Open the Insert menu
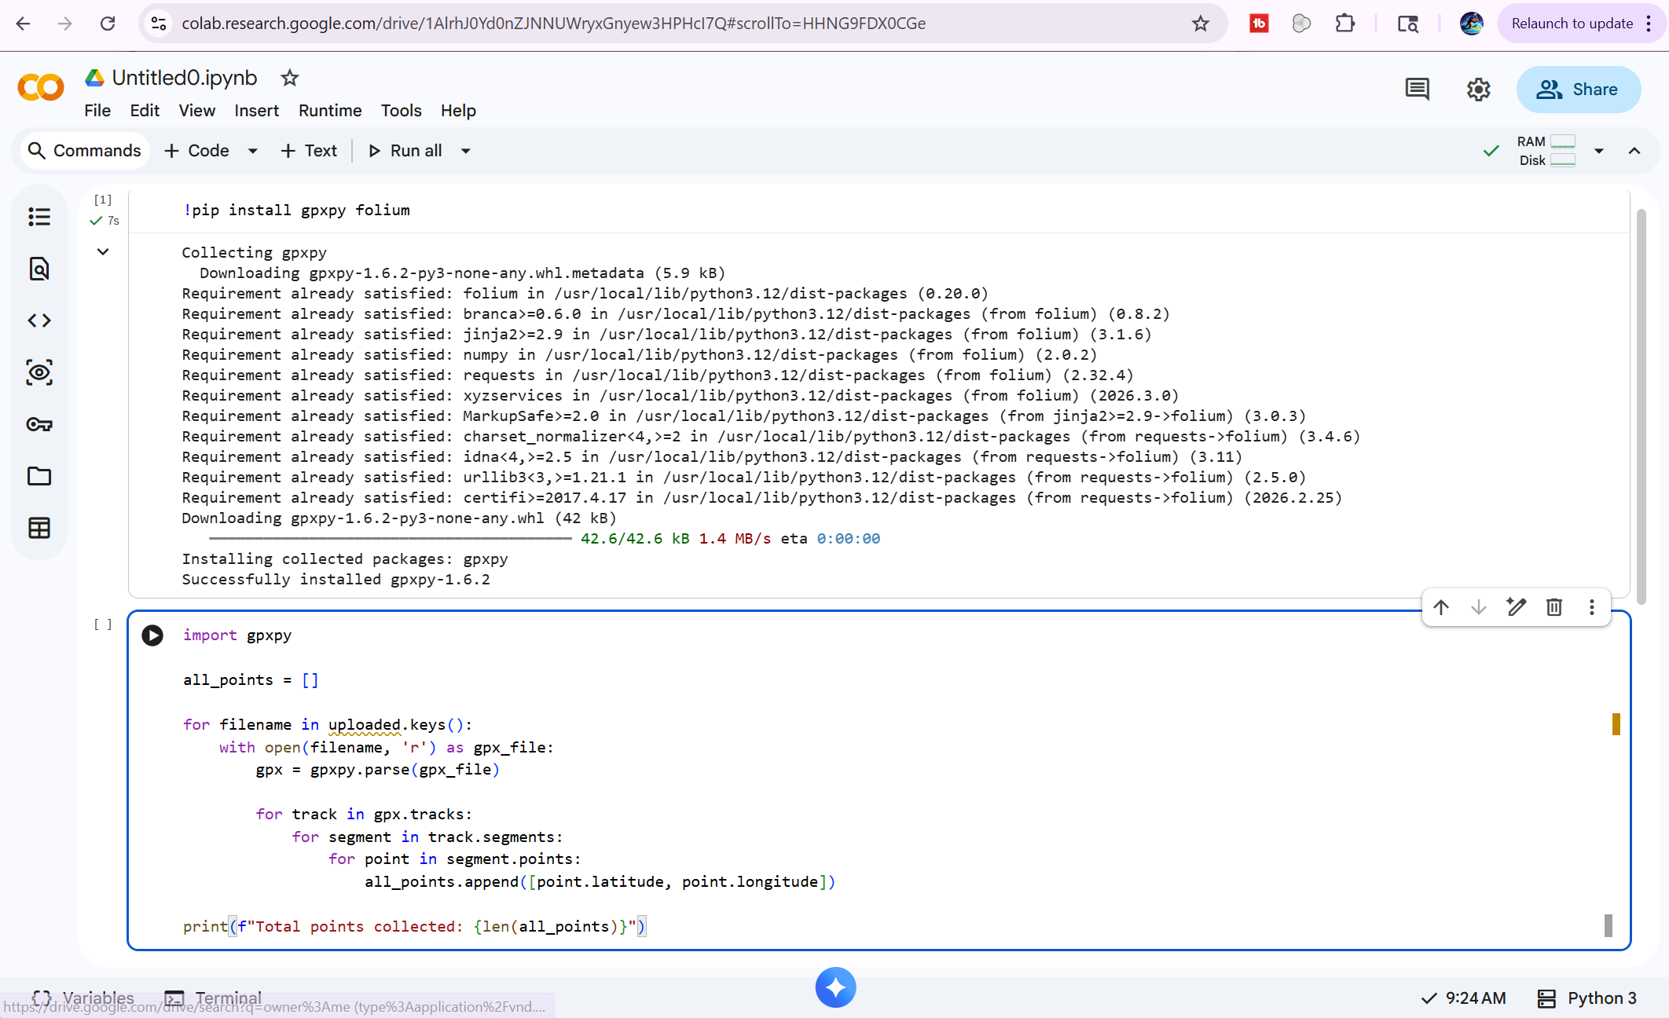This screenshot has height=1018, width=1669. (x=256, y=111)
